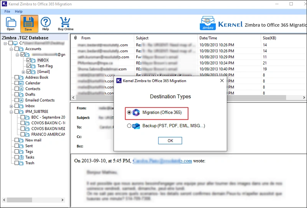Click OK in Destination Types dialog

[x=170, y=140]
